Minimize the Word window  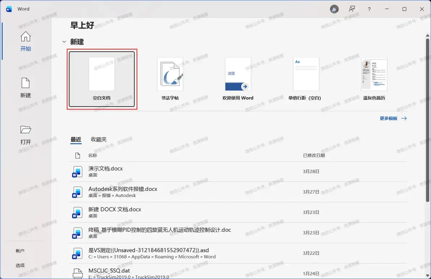click(x=387, y=9)
